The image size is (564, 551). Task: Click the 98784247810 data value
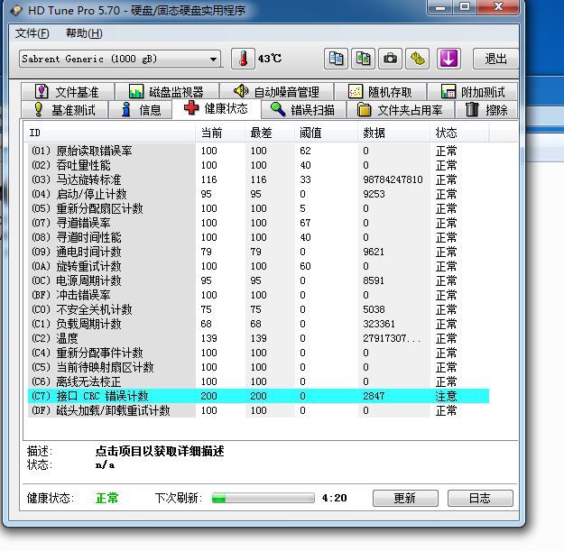pos(393,179)
